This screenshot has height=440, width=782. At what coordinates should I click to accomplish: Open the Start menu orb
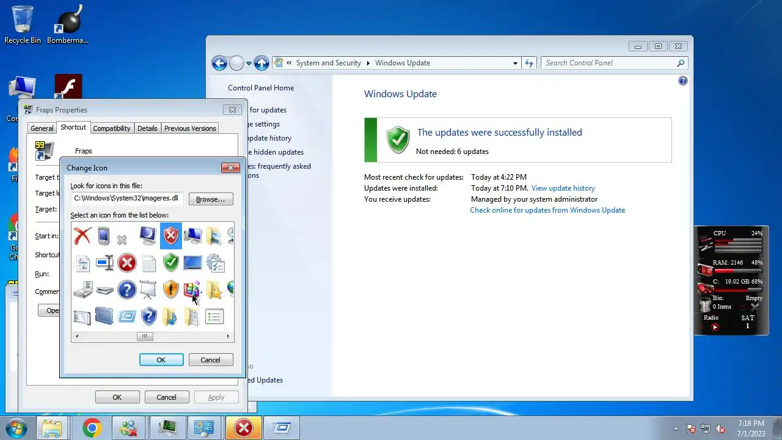(x=16, y=428)
